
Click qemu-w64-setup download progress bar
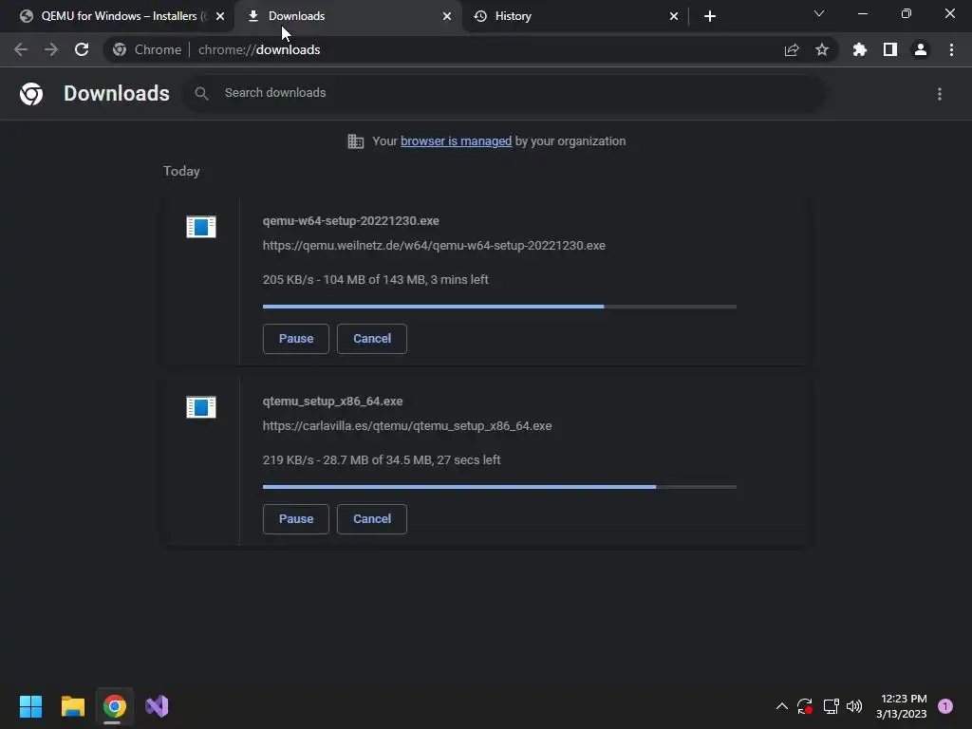coord(499,307)
